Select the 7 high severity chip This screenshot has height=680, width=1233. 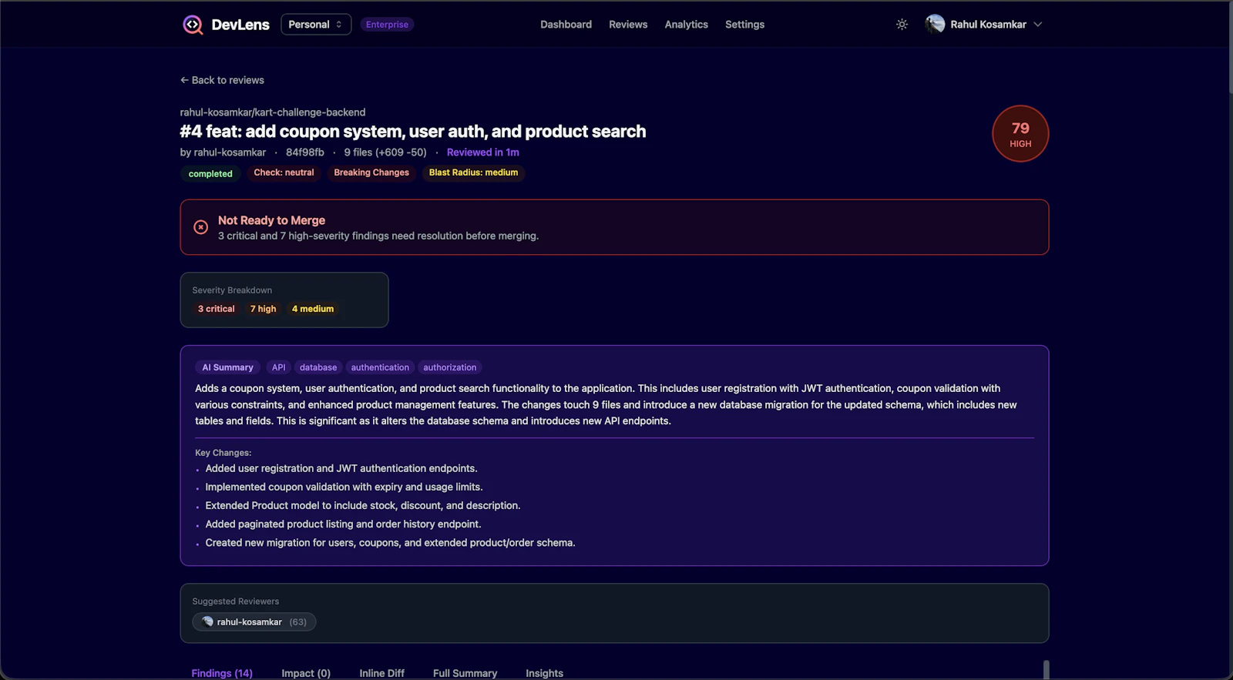[x=263, y=309]
